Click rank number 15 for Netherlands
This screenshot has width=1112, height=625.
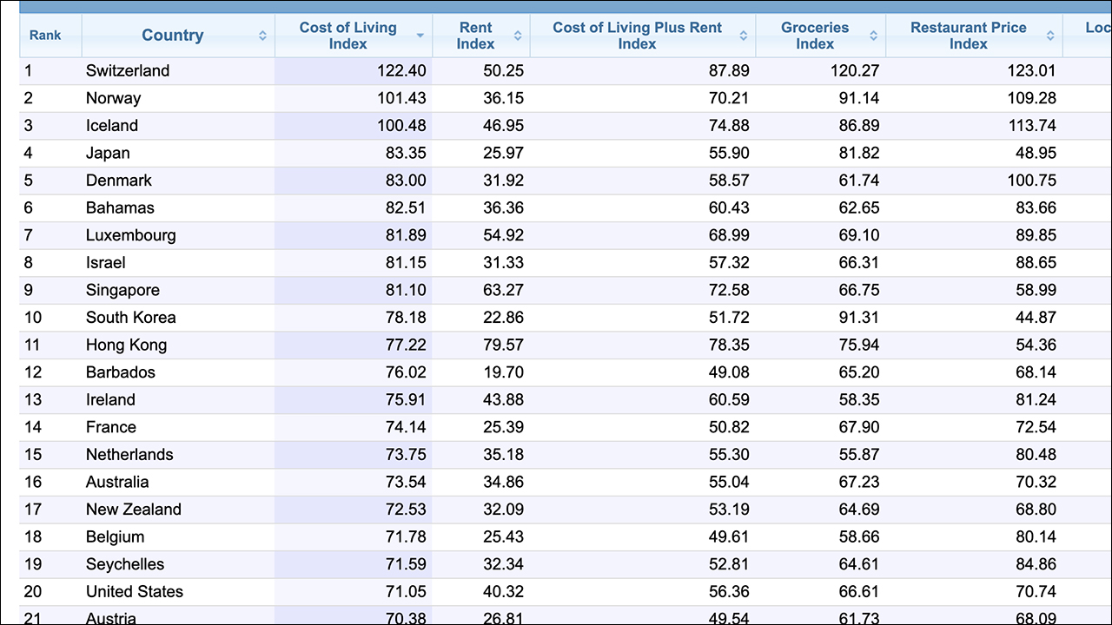[33, 454]
